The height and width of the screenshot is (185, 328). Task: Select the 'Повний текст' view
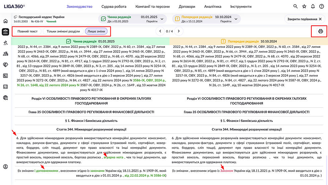(27, 31)
